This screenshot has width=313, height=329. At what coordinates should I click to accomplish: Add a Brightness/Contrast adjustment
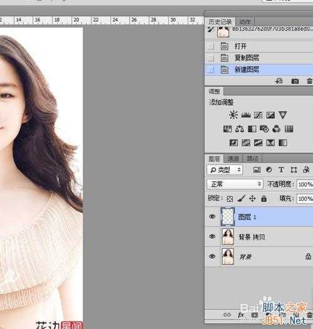(x=233, y=115)
